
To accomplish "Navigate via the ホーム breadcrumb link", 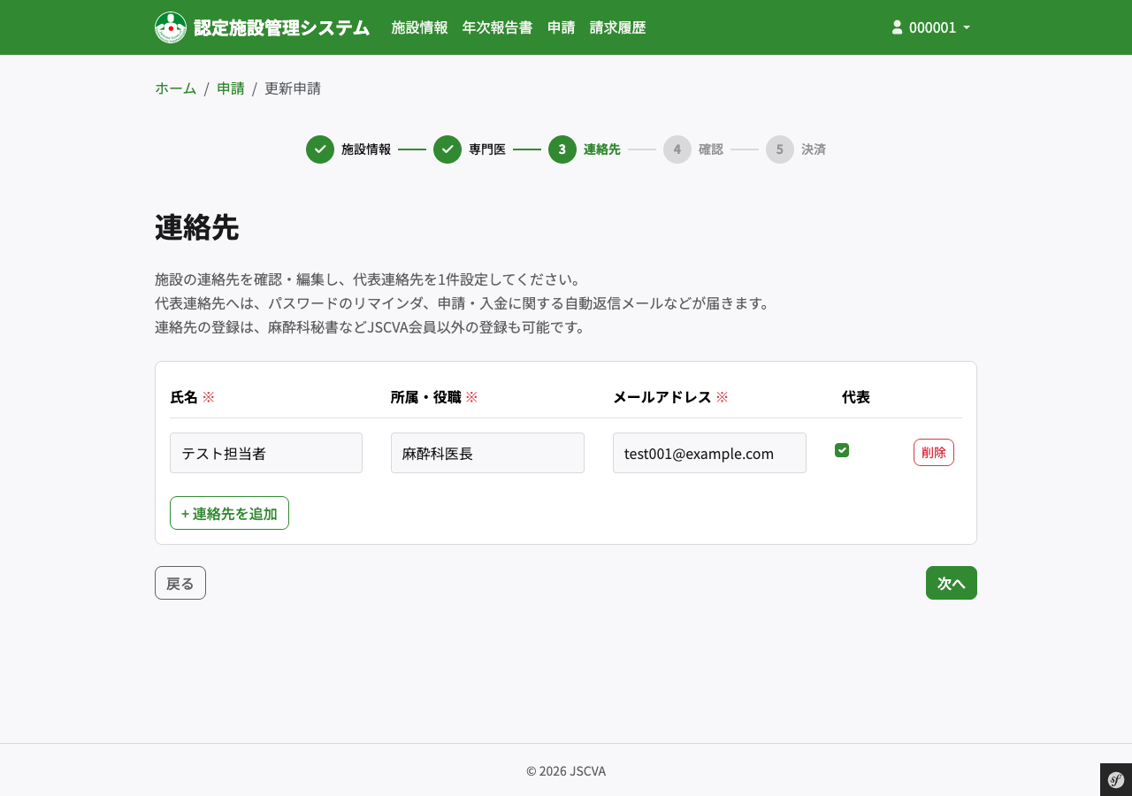I will [x=175, y=88].
